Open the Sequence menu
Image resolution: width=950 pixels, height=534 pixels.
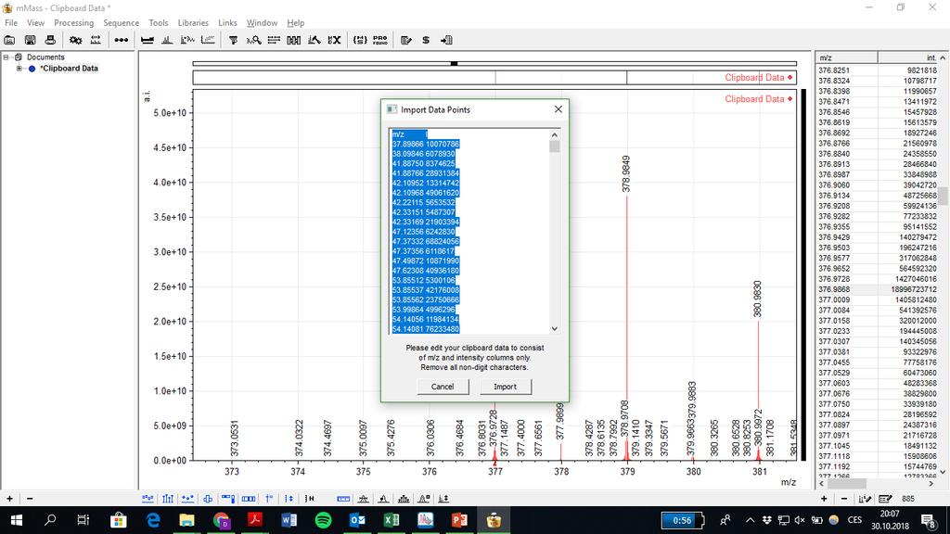122,23
